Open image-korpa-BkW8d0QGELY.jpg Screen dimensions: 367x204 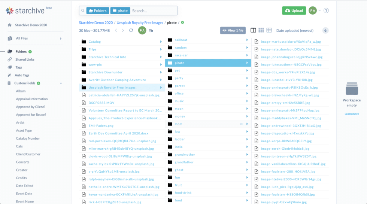tap(286, 141)
